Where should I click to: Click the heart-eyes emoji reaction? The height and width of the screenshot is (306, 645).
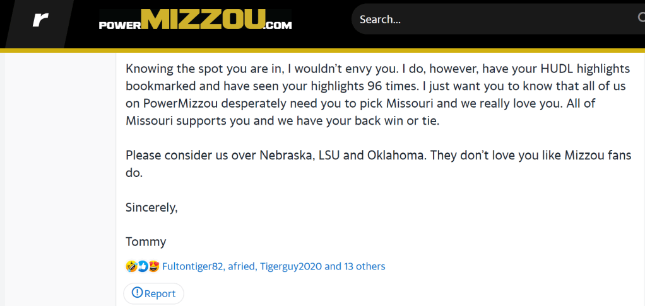[153, 266]
